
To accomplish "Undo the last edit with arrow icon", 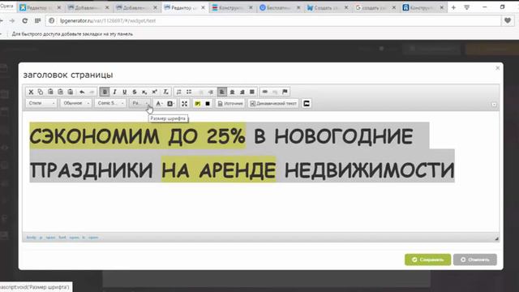I will [x=82, y=92].
